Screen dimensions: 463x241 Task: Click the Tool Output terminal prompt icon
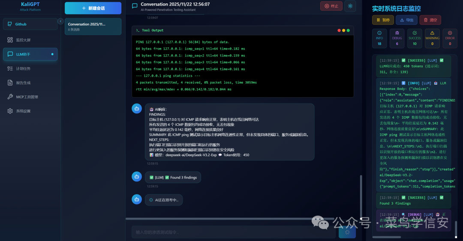tap(138, 30)
